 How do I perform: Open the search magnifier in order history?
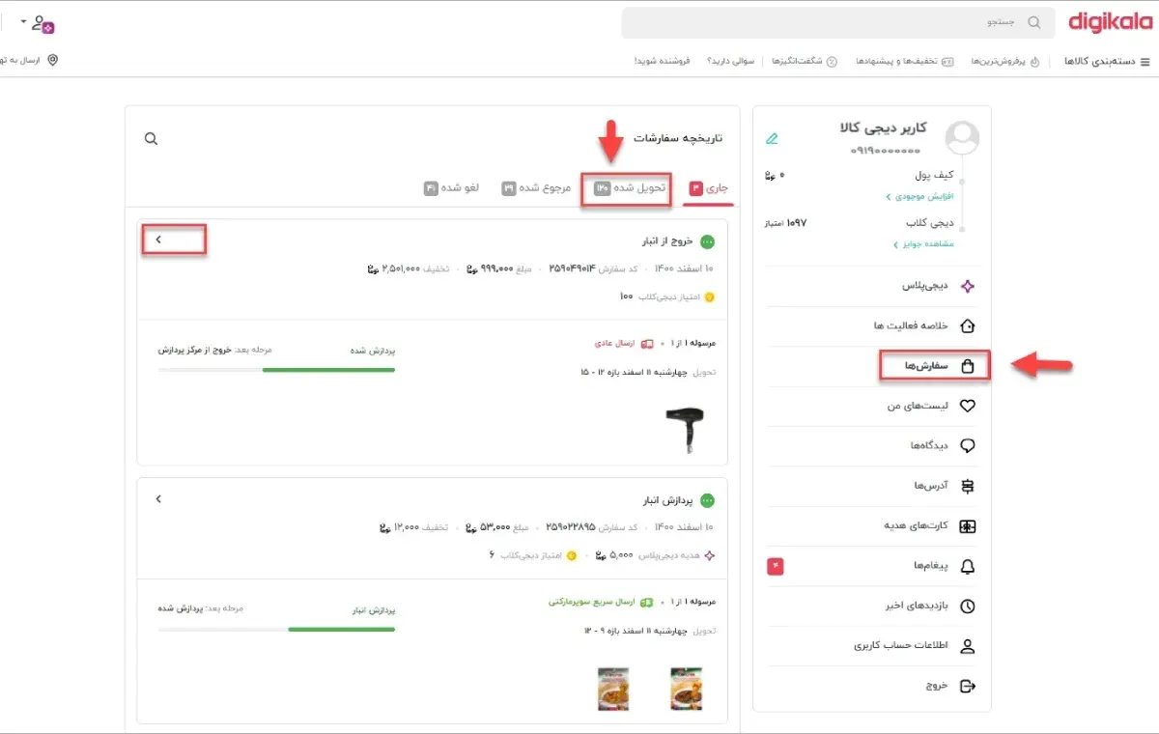click(x=151, y=138)
